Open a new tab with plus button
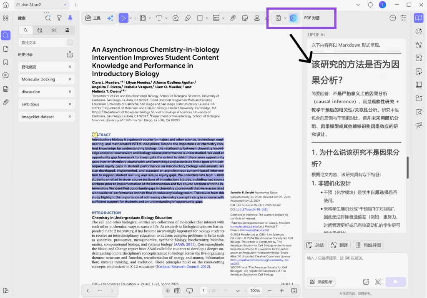Screen dimensions: 427x298 tap(76, 5)
